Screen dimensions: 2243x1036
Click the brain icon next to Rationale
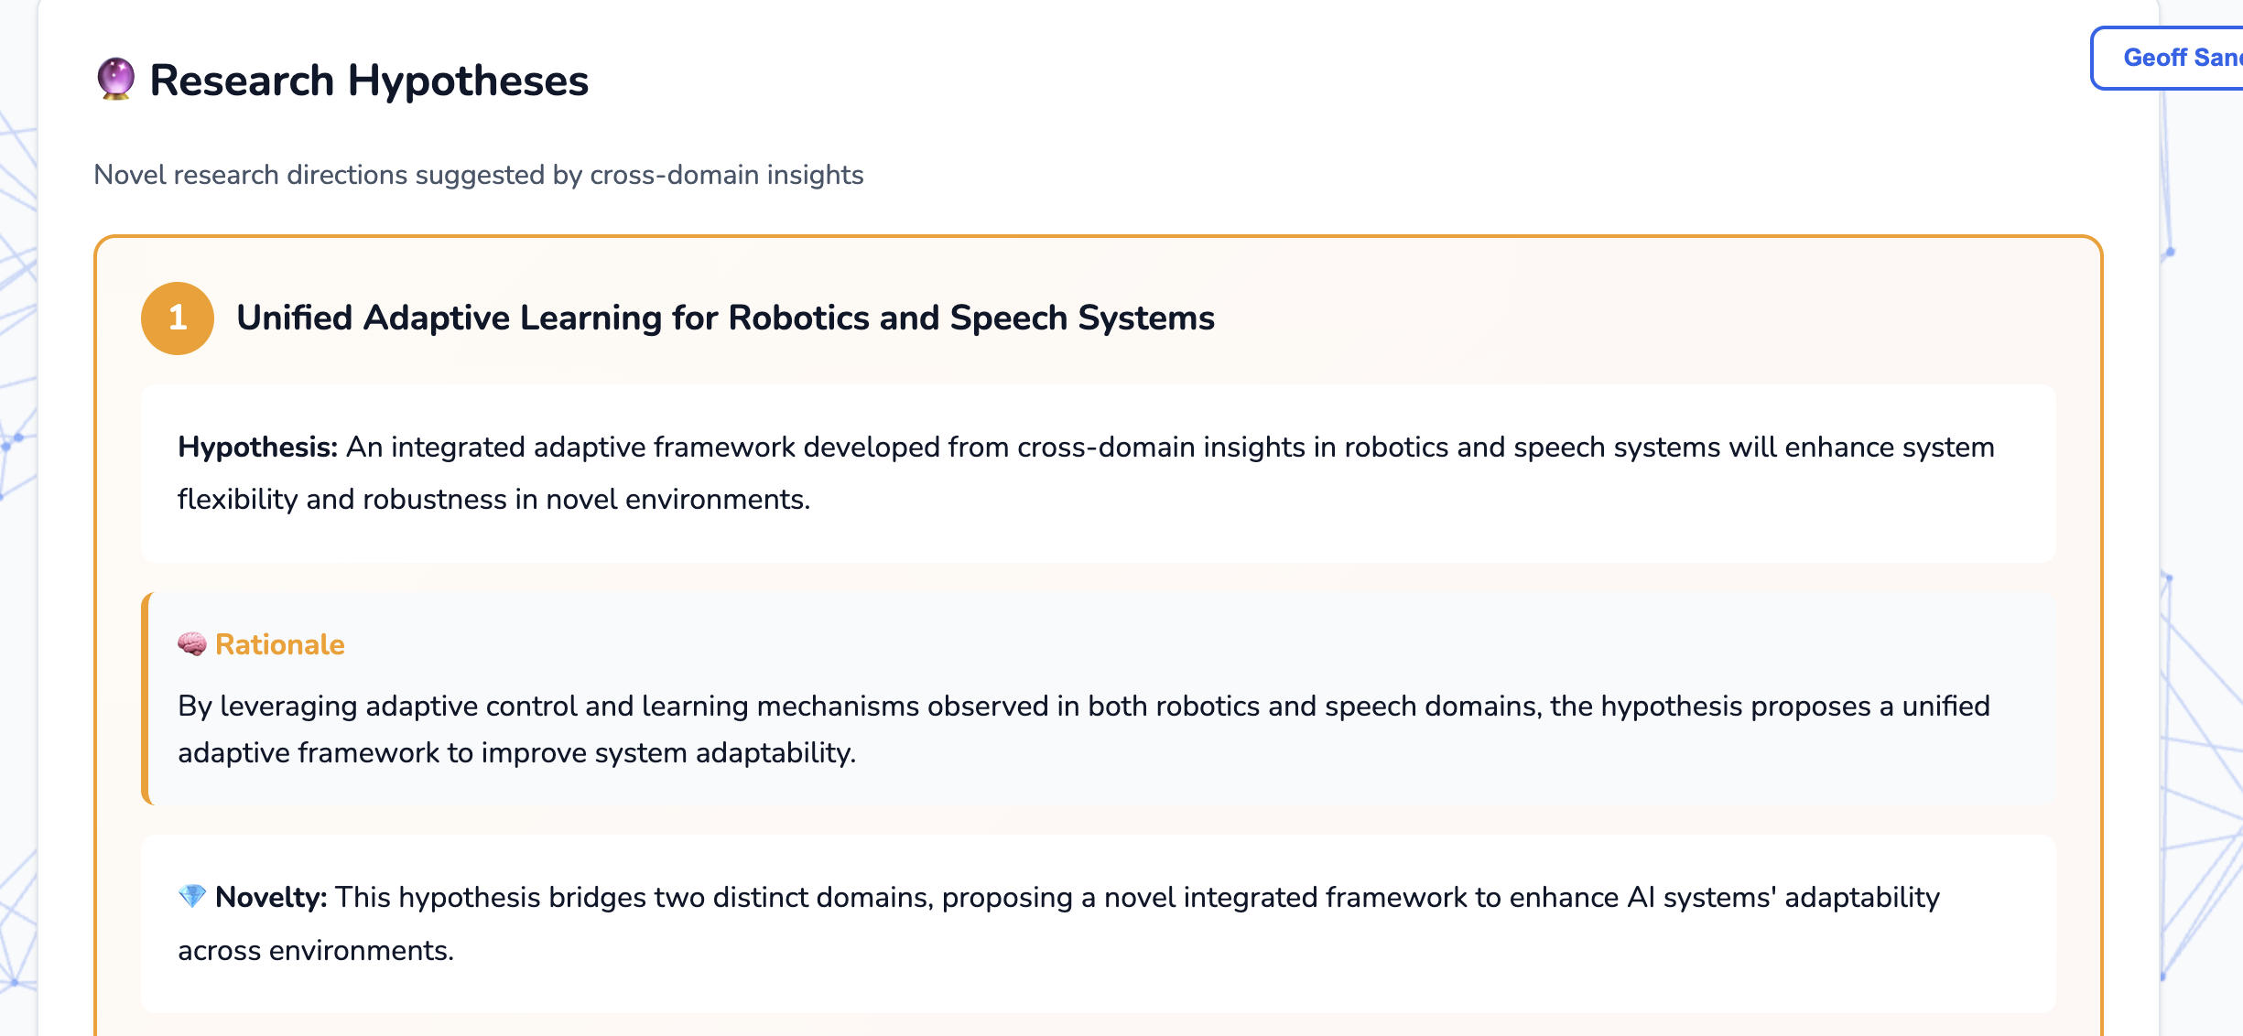coord(192,644)
